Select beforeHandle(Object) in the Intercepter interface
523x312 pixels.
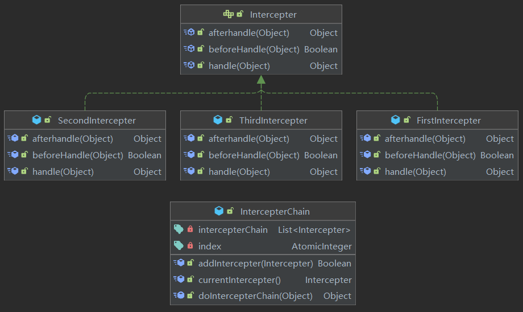click(254, 50)
